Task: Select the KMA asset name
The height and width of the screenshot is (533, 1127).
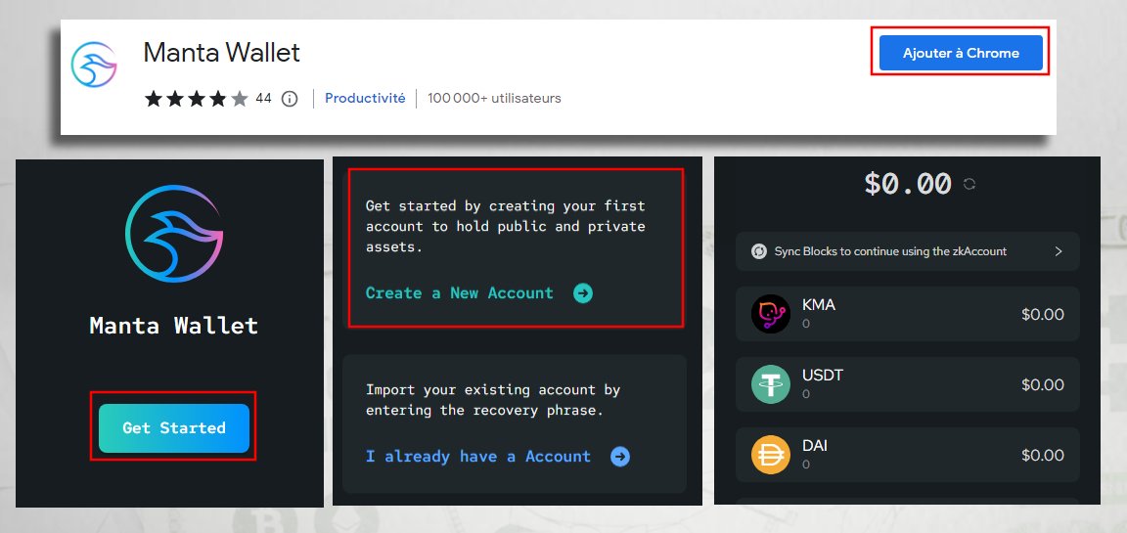Action: 819,305
